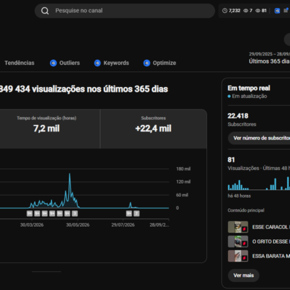
Task: Open the 'ESSA BARATA' video thumbnail
Action: [x=238, y=256]
